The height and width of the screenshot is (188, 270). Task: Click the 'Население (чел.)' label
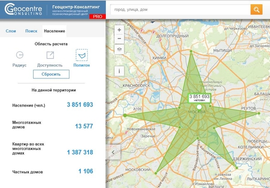click(29, 105)
